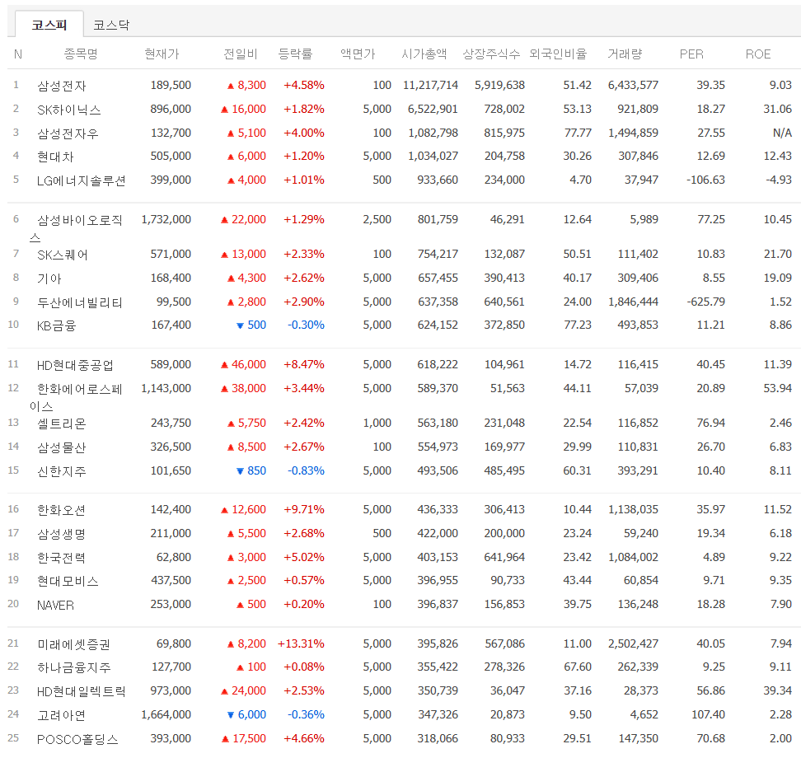Select 고려아연 change rate -0.36%

306,715
